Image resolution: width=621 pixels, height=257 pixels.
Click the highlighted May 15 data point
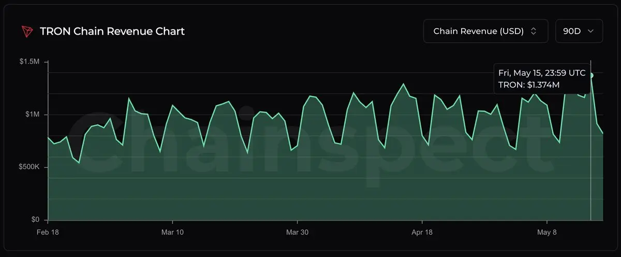coord(591,75)
